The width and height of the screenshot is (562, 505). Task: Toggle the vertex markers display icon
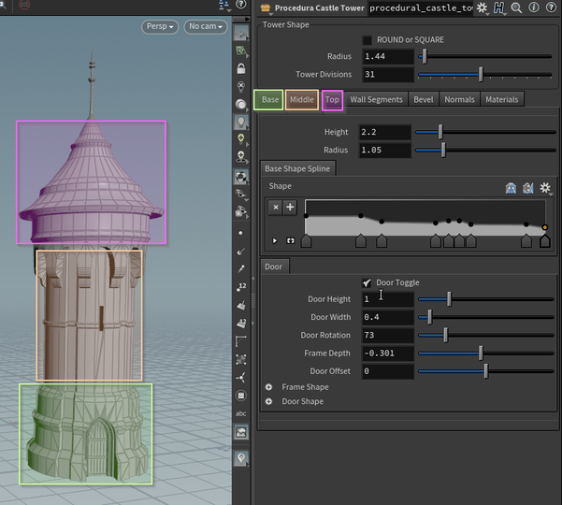[241, 359]
